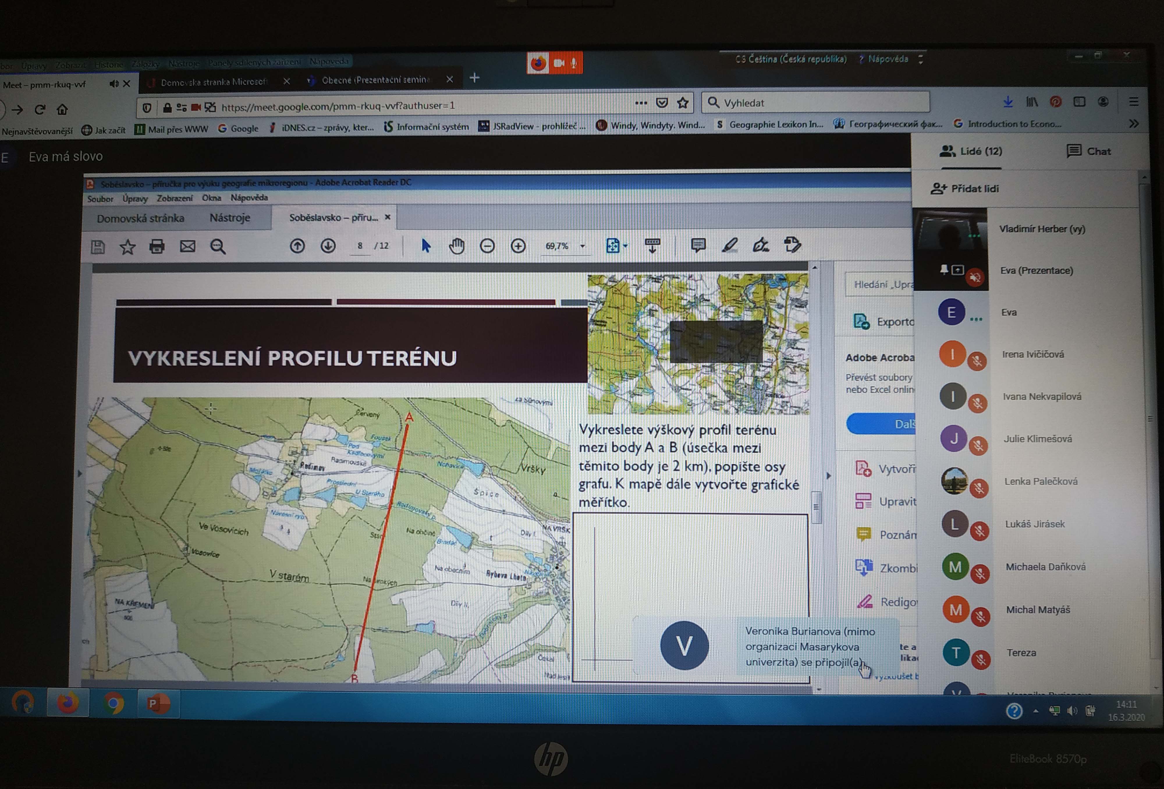This screenshot has width=1164, height=789.
Task: Zoom out with the minus circle
Action: 487,245
